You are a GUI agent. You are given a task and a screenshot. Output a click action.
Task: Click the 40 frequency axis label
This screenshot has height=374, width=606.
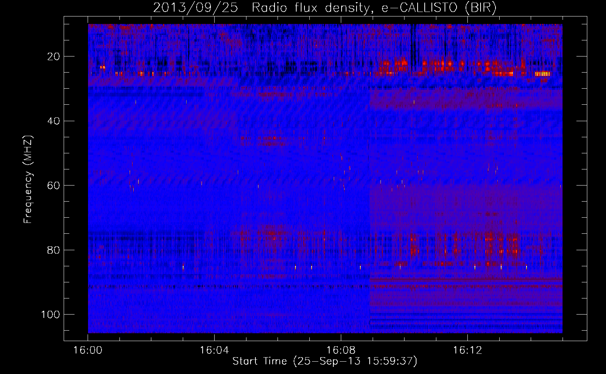[54, 121]
